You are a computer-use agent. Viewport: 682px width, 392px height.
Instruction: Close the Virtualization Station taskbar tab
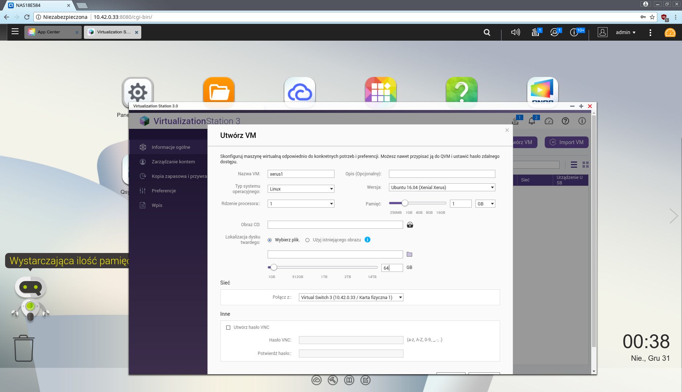[x=137, y=32]
